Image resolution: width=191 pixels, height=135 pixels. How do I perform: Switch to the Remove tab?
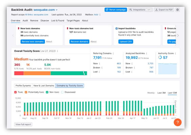(x=34, y=21)
